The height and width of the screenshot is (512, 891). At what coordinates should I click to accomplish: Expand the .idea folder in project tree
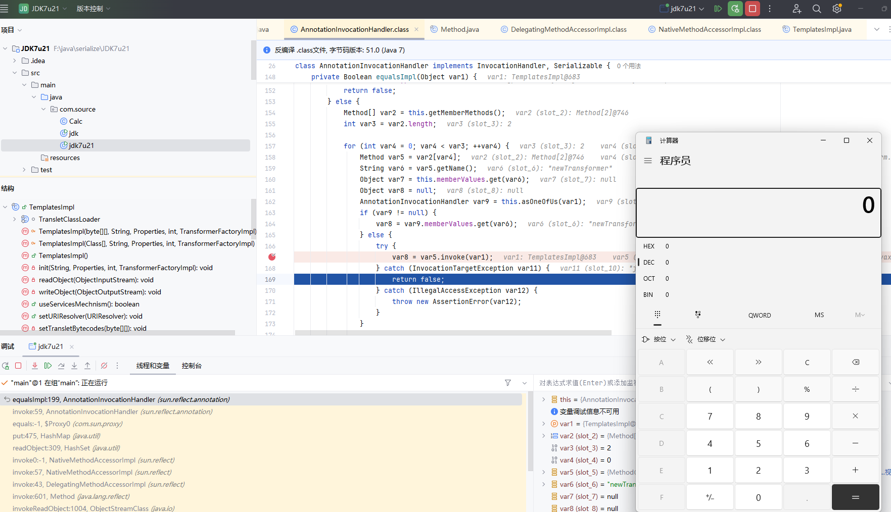tap(15, 61)
